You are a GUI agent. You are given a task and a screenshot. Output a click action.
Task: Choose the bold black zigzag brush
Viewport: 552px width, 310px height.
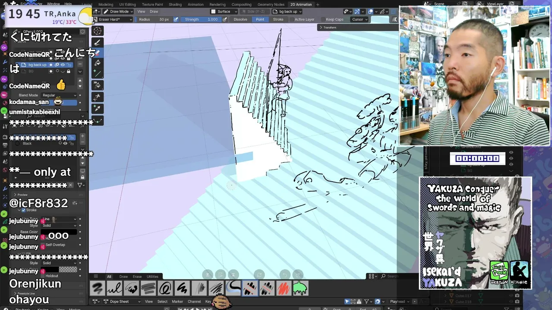point(182,288)
